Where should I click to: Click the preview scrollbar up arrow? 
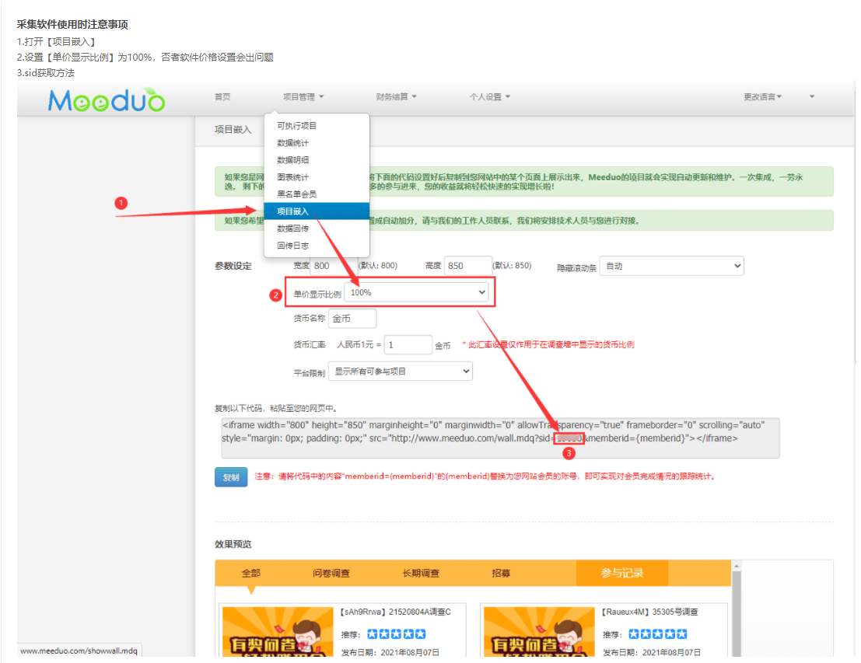click(737, 566)
